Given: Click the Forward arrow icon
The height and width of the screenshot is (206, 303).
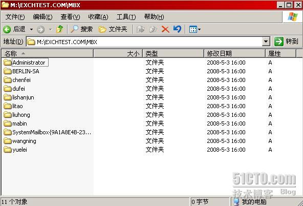Looking at the screenshot, I should coord(40,29).
